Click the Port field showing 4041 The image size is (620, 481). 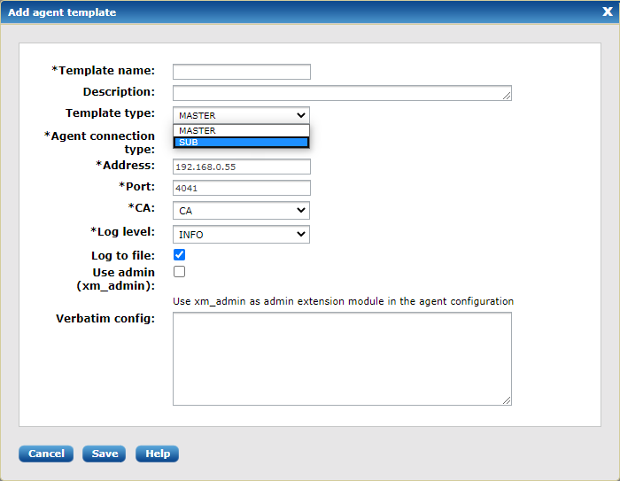pos(241,188)
